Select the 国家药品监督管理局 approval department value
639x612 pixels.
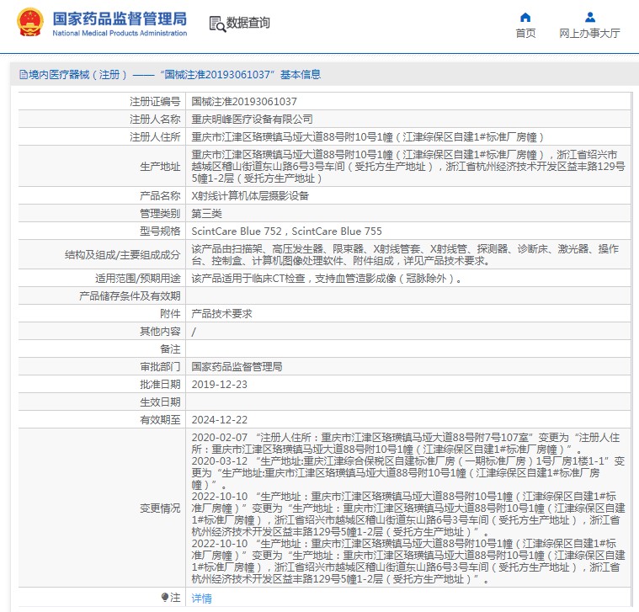237,367
